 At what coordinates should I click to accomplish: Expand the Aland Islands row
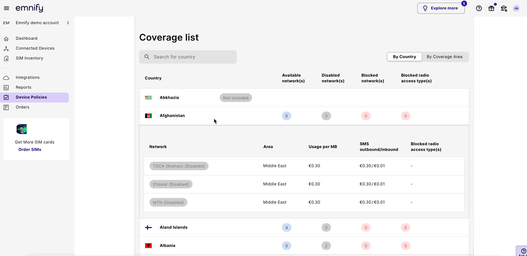[304, 228]
